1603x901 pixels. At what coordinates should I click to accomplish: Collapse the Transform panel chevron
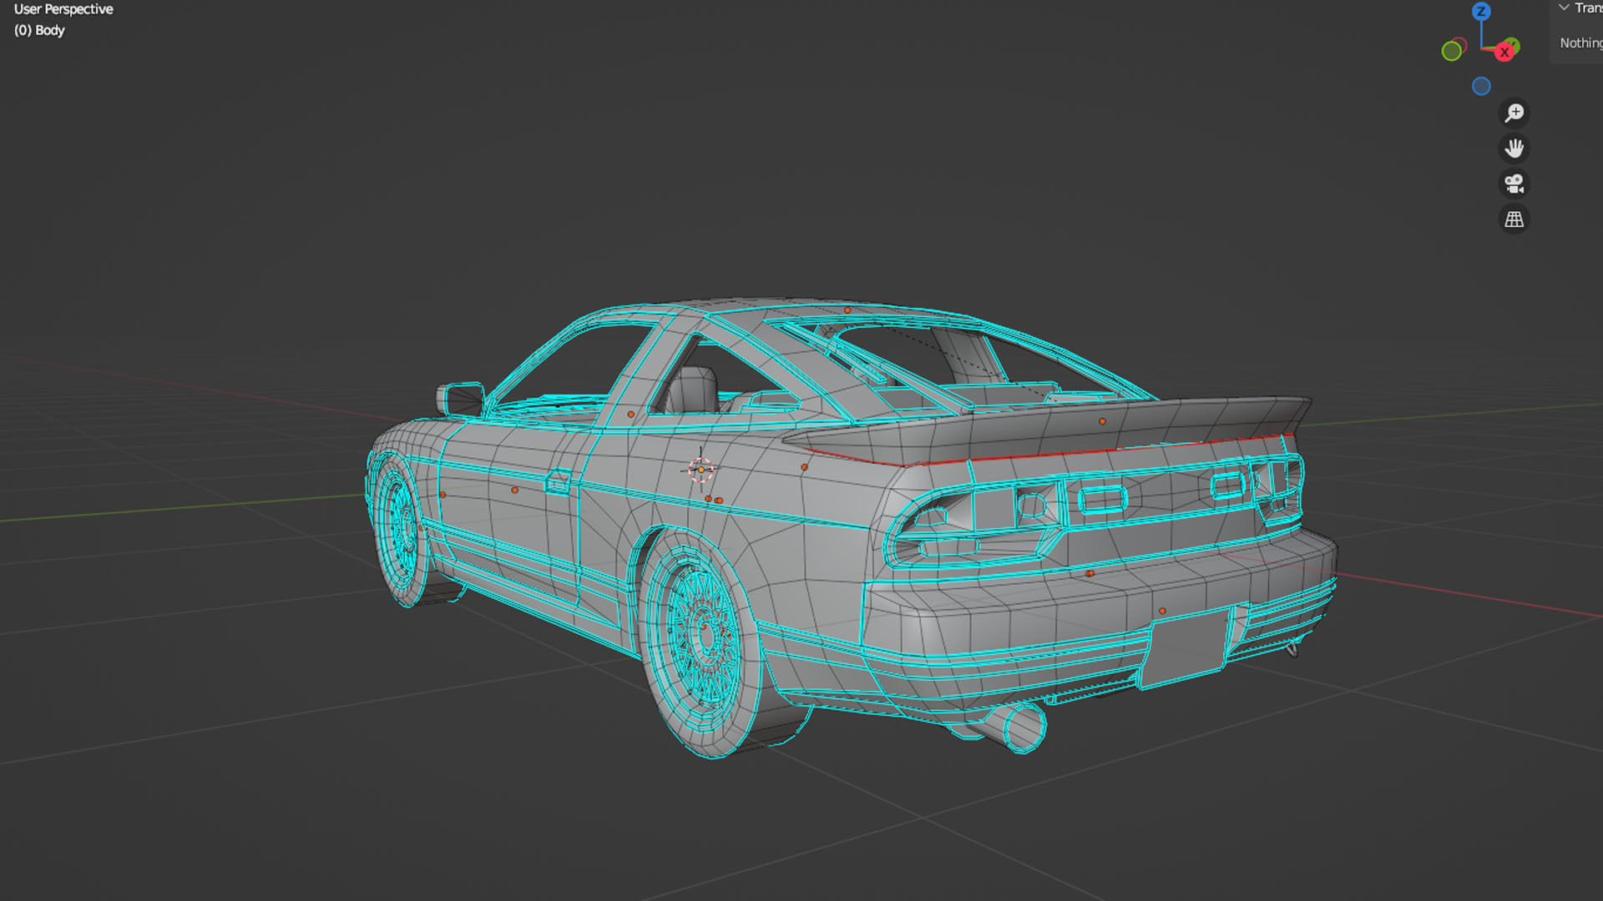click(1564, 8)
